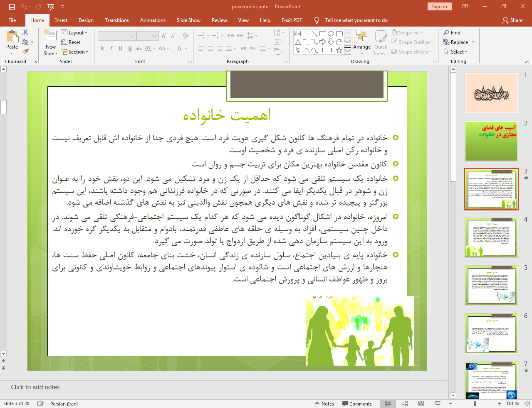Screen dimensions: 532x408
Task: Open the font name combo box
Action: tap(117, 36)
